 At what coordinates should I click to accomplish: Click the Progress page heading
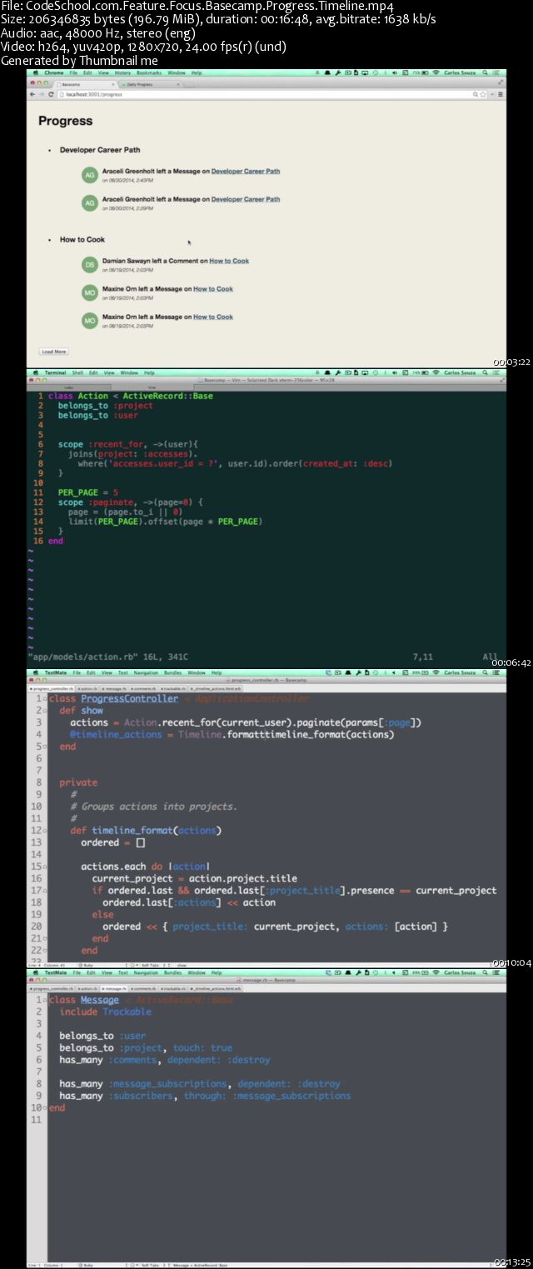tap(65, 121)
